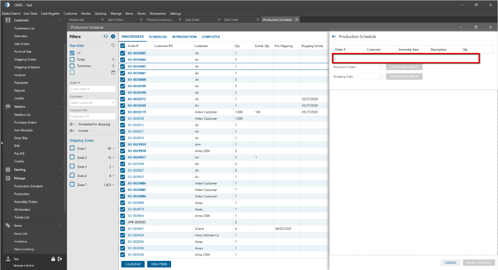Collapse the Customers sidebar section
The image size is (498, 270).
coord(60,20)
